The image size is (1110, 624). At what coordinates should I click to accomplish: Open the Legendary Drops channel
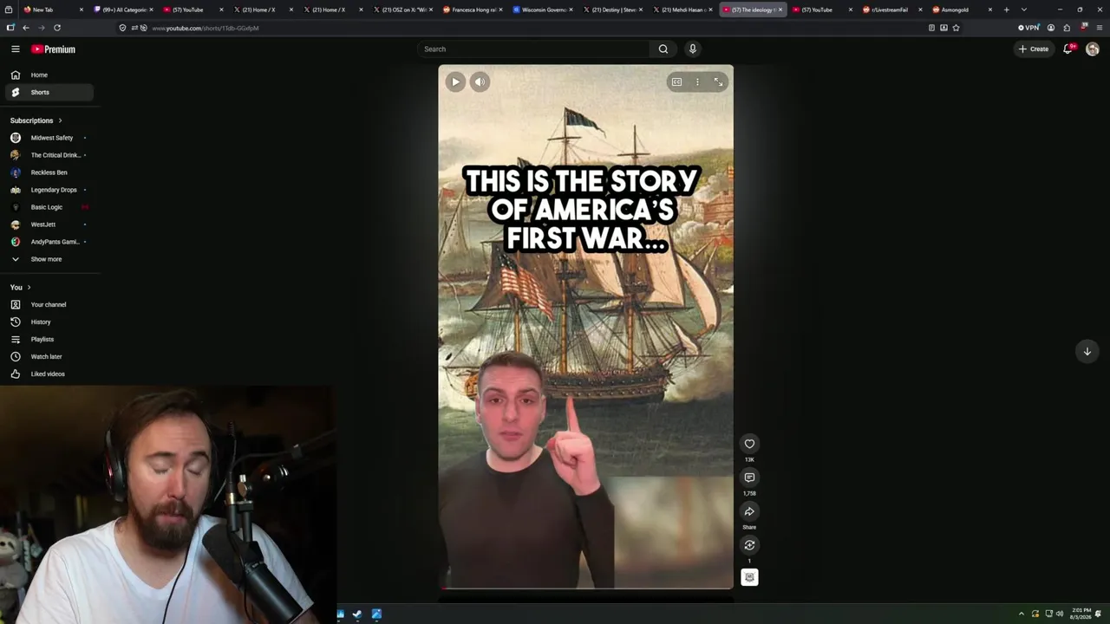point(49,190)
